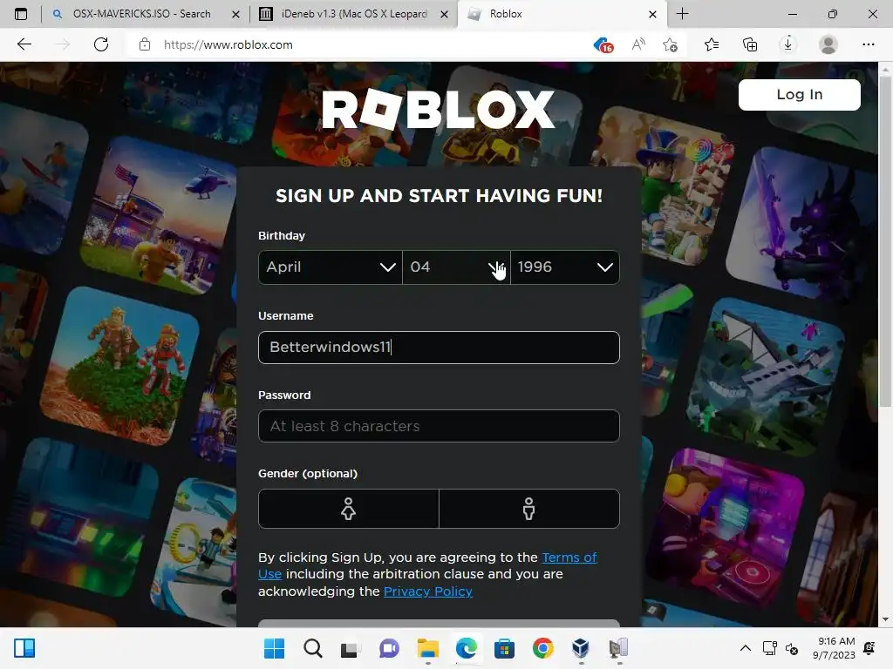Click the scrollbar down arrow
Image resolution: width=893 pixels, height=669 pixels.
point(885,619)
